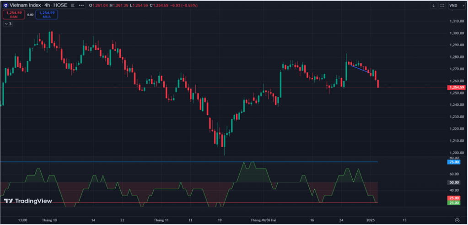The image size is (468, 225).
Task: Expand the collapsed indicators legend showing 3
Action: (8, 23)
